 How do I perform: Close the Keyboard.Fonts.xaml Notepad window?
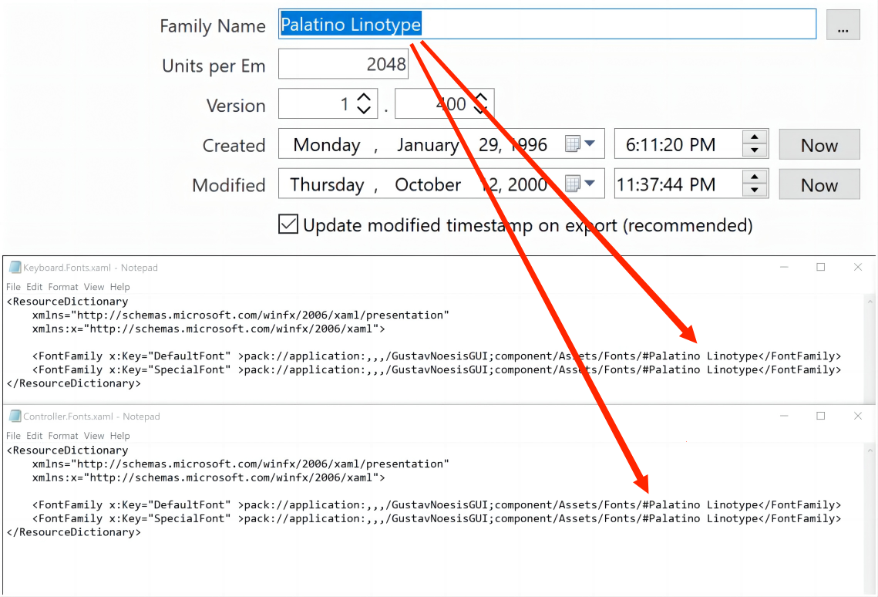(x=858, y=267)
